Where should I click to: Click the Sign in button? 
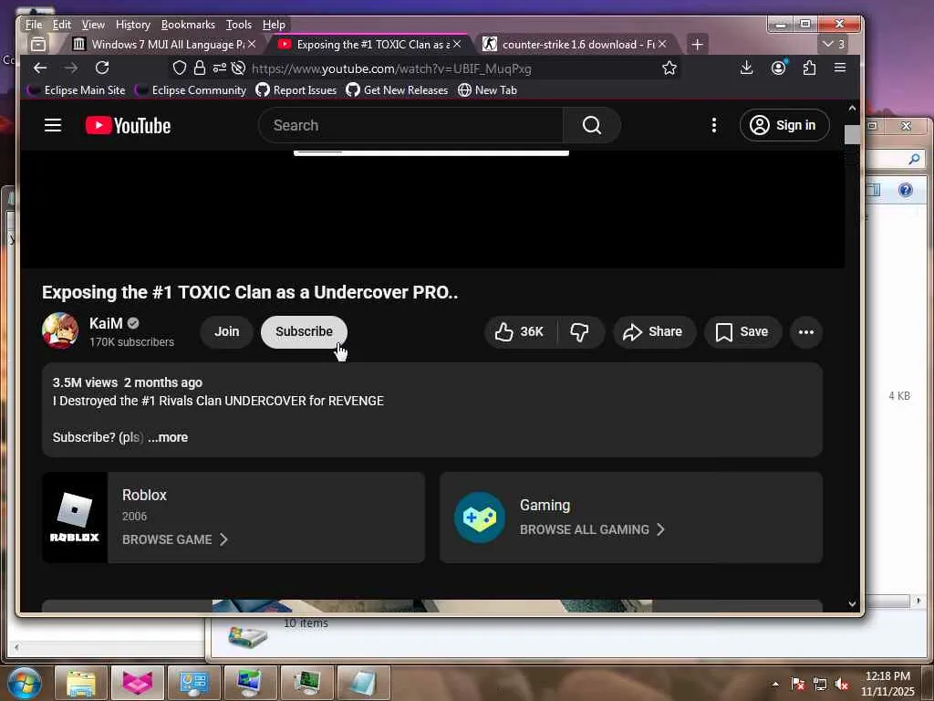[x=784, y=125]
